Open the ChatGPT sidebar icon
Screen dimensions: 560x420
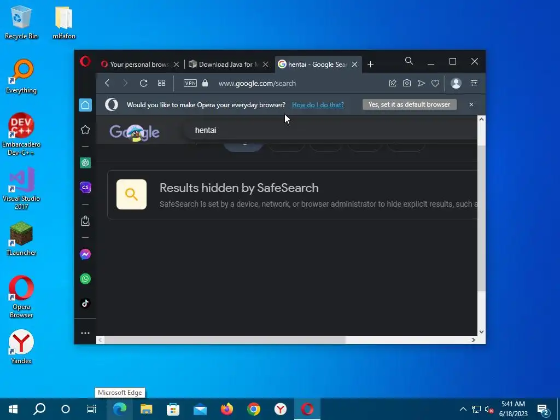85,163
